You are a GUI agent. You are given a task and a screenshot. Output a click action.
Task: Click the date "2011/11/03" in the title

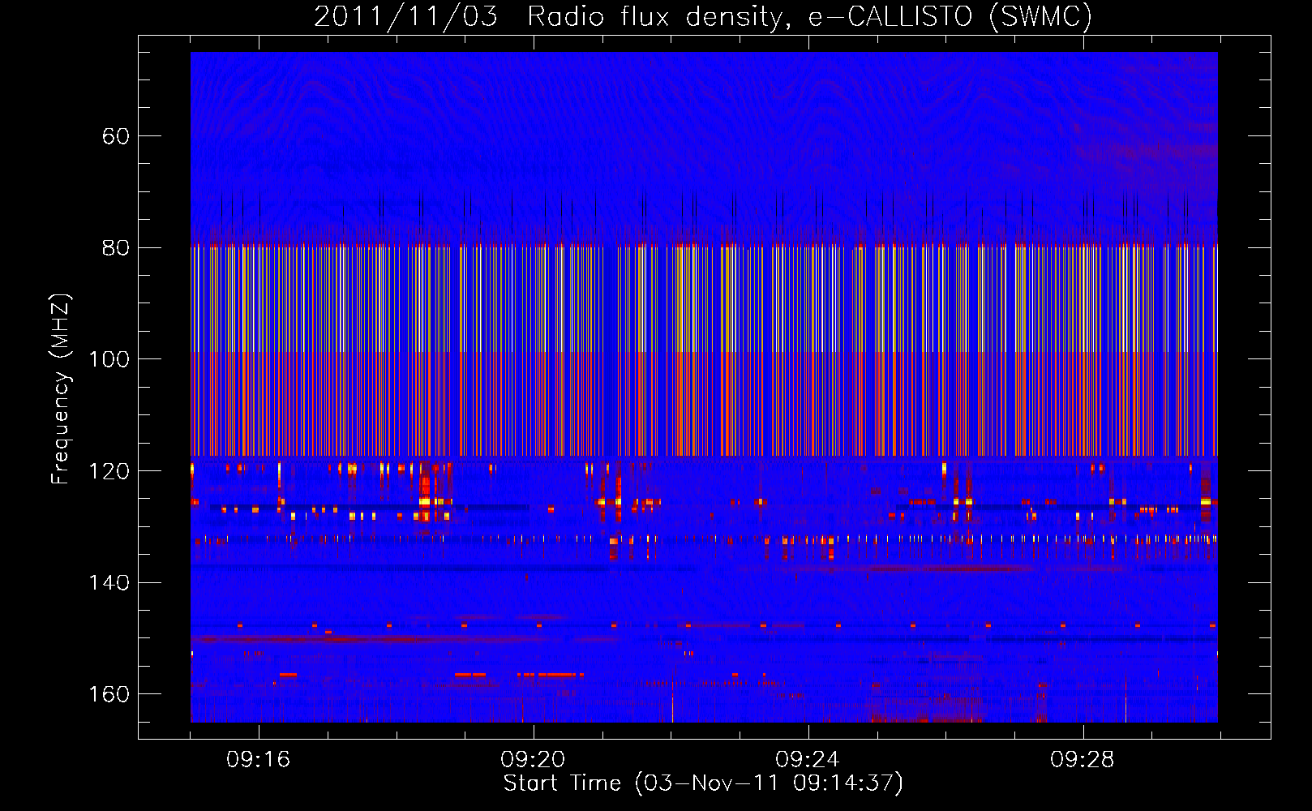[x=405, y=16]
